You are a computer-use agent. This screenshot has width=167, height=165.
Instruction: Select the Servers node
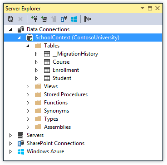(35, 135)
